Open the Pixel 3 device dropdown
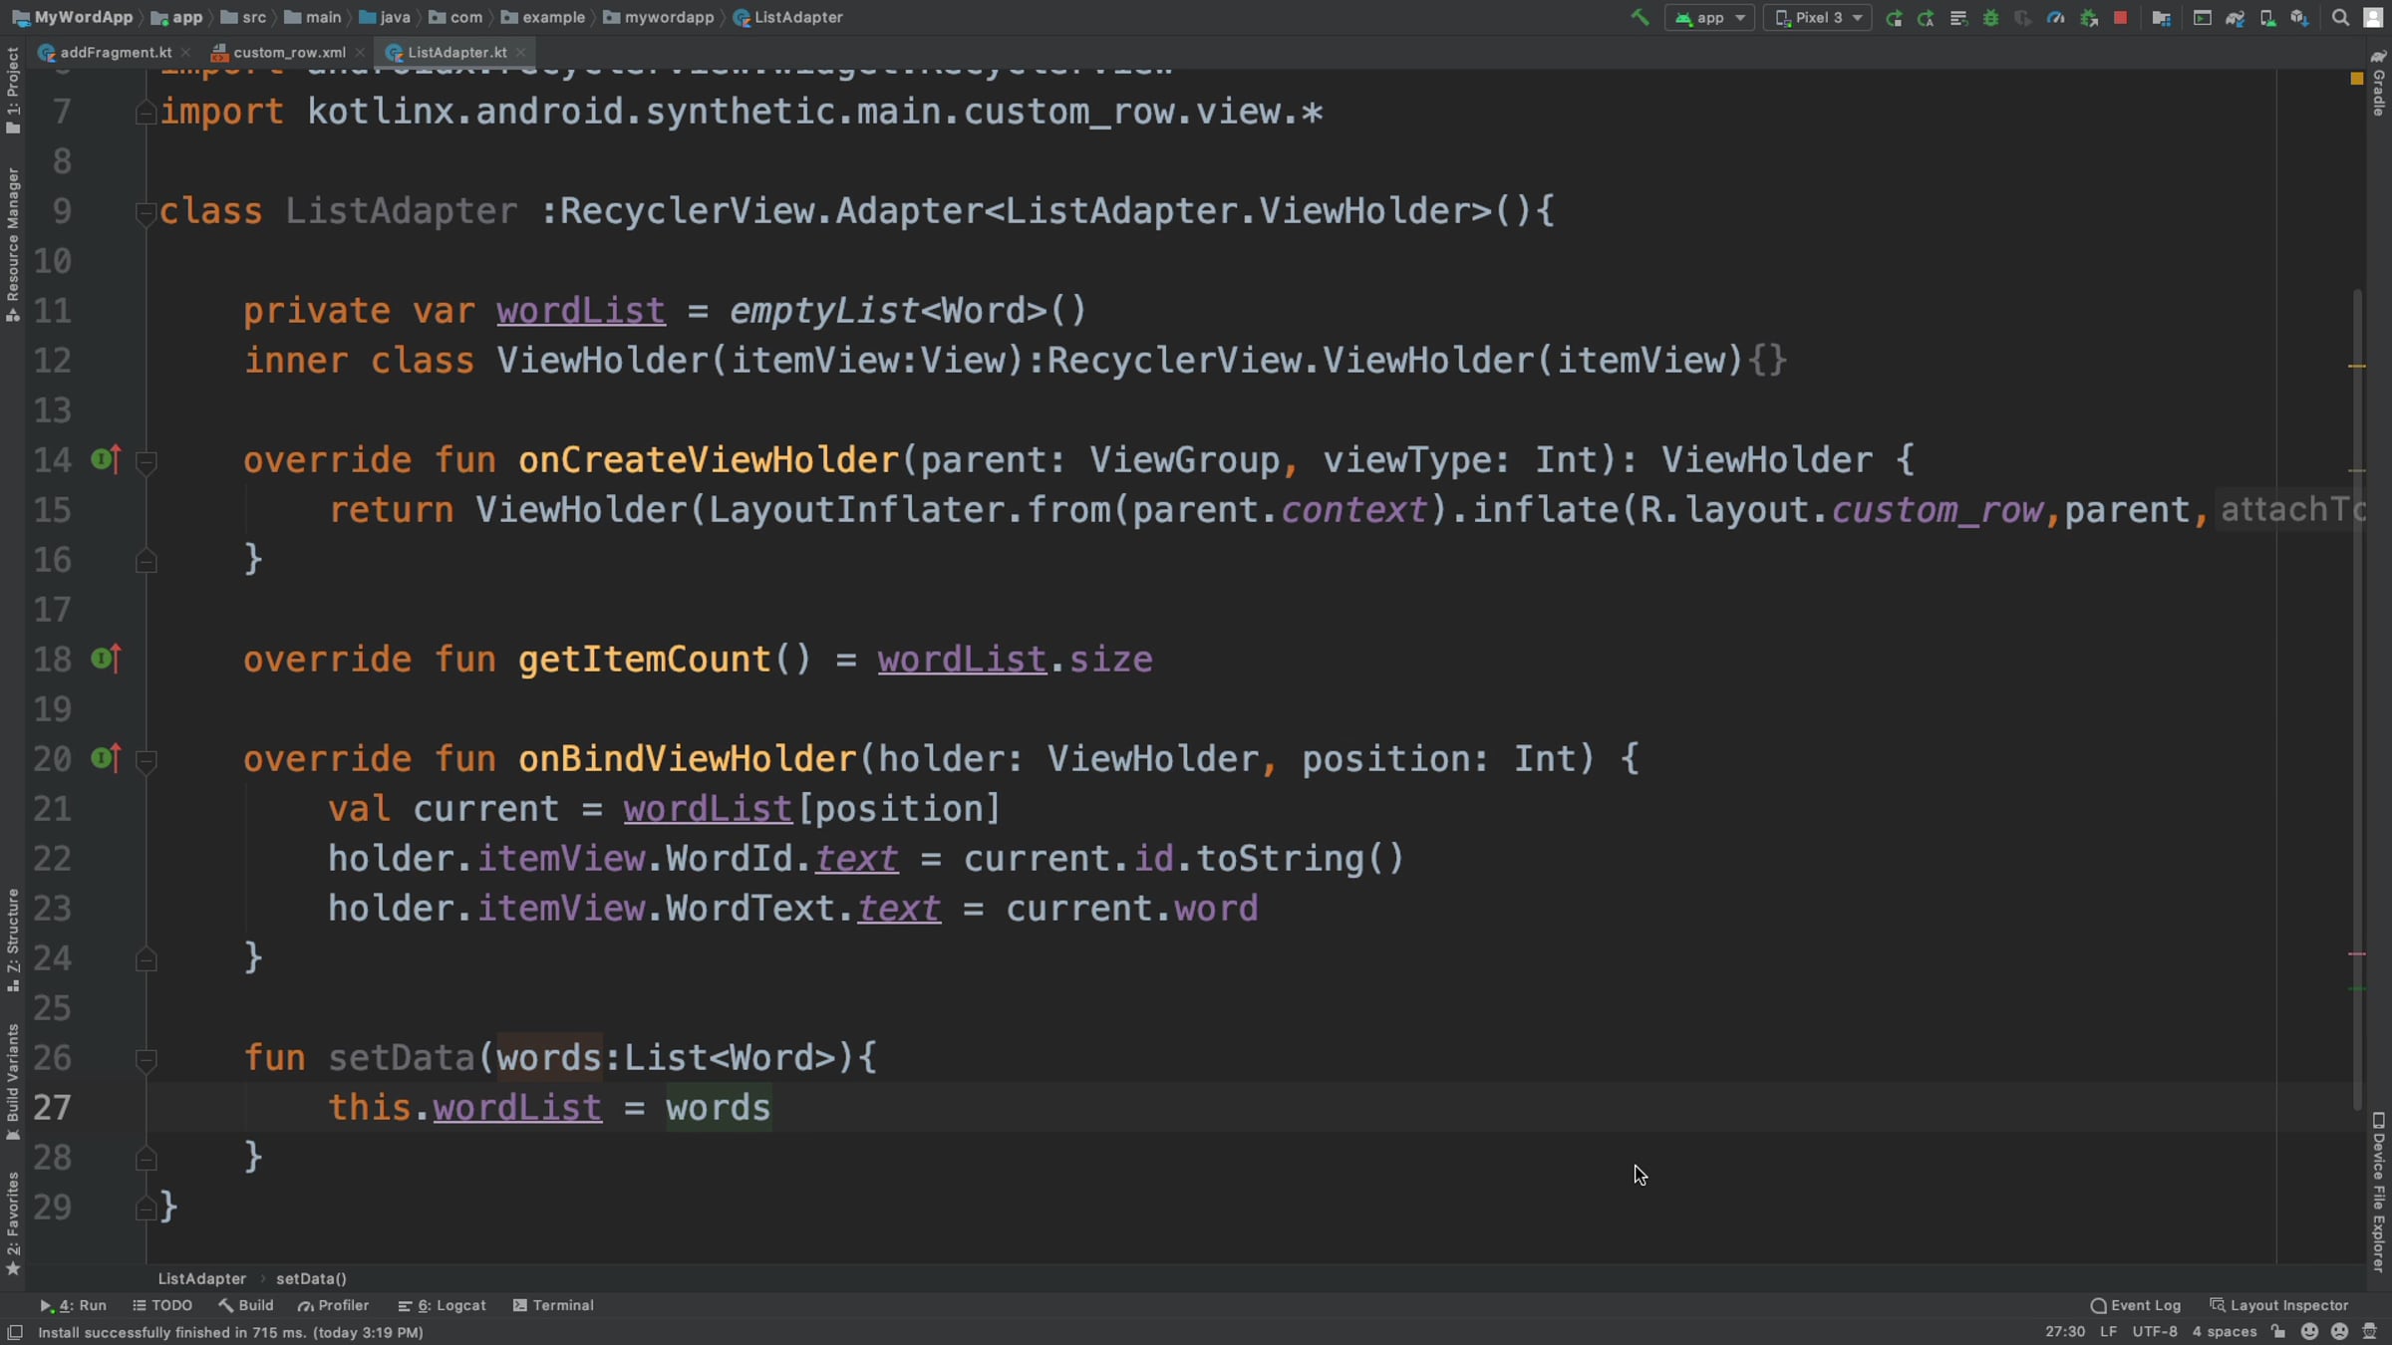 (1817, 17)
